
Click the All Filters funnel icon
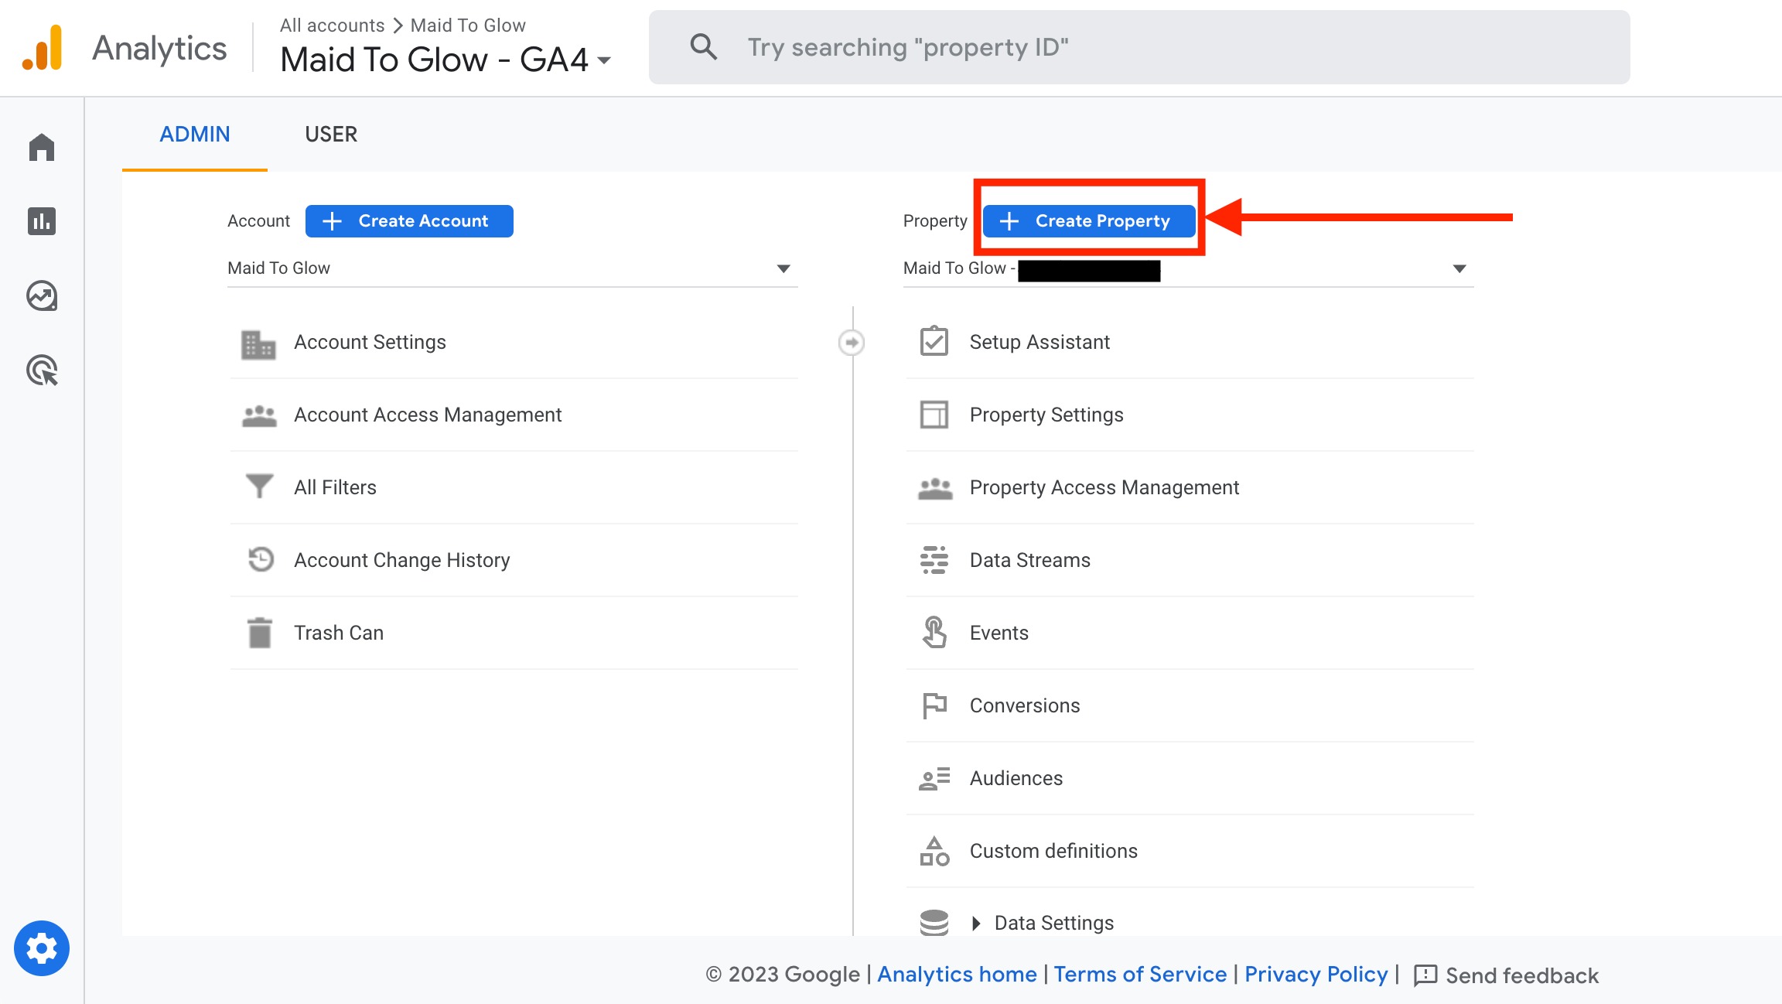(x=259, y=487)
